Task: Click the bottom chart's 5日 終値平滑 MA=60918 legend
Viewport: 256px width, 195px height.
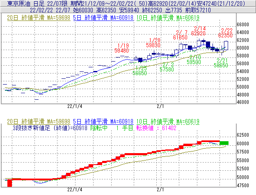Action: 103,122
